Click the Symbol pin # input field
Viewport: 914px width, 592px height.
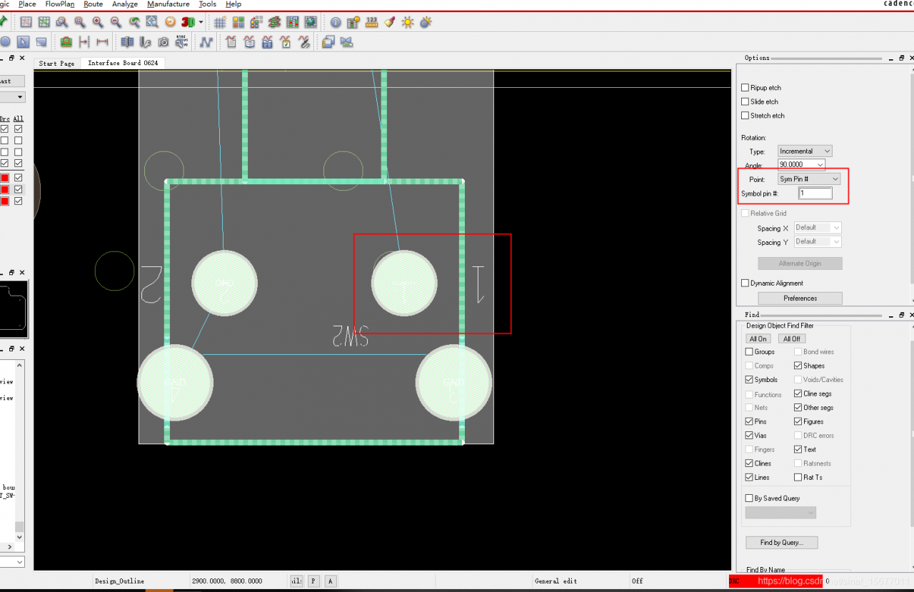tap(815, 194)
